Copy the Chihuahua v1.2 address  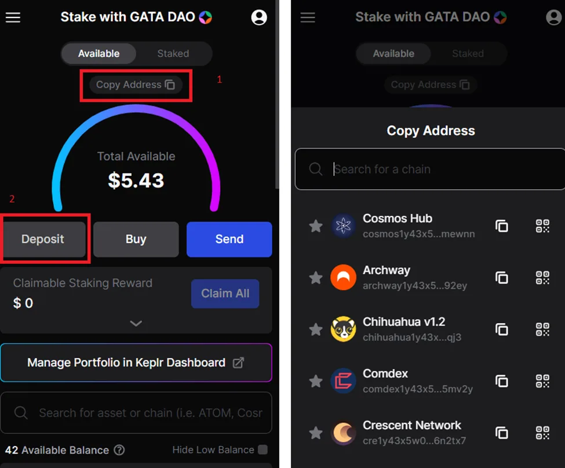coord(502,329)
